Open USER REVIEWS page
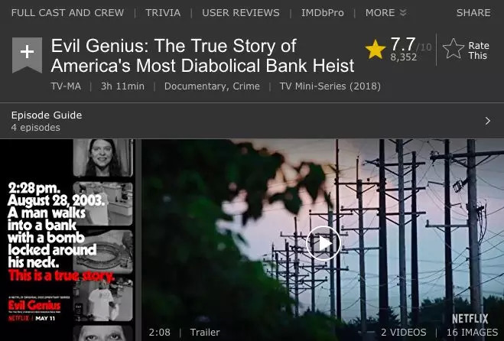Image resolution: width=504 pixels, height=341 pixels. (241, 13)
